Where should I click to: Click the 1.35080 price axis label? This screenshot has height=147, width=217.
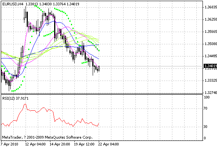click(x=211, y=44)
